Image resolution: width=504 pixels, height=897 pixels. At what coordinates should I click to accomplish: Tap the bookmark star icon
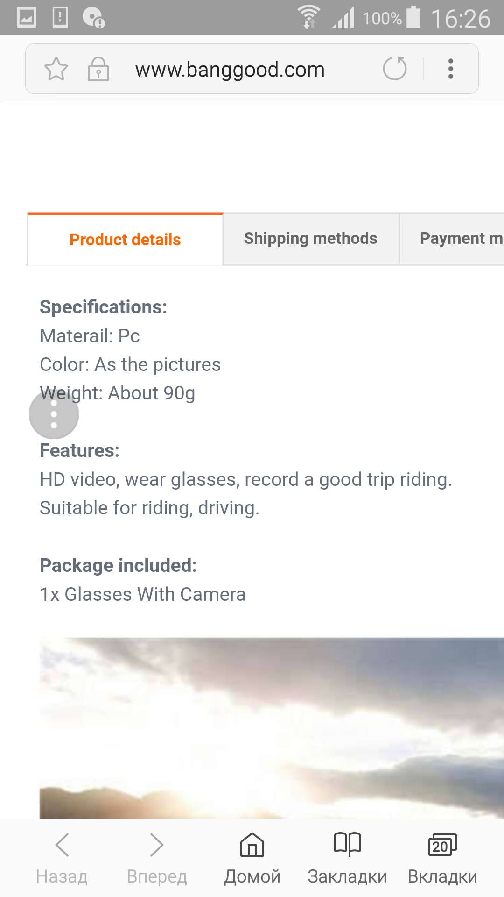(56, 69)
